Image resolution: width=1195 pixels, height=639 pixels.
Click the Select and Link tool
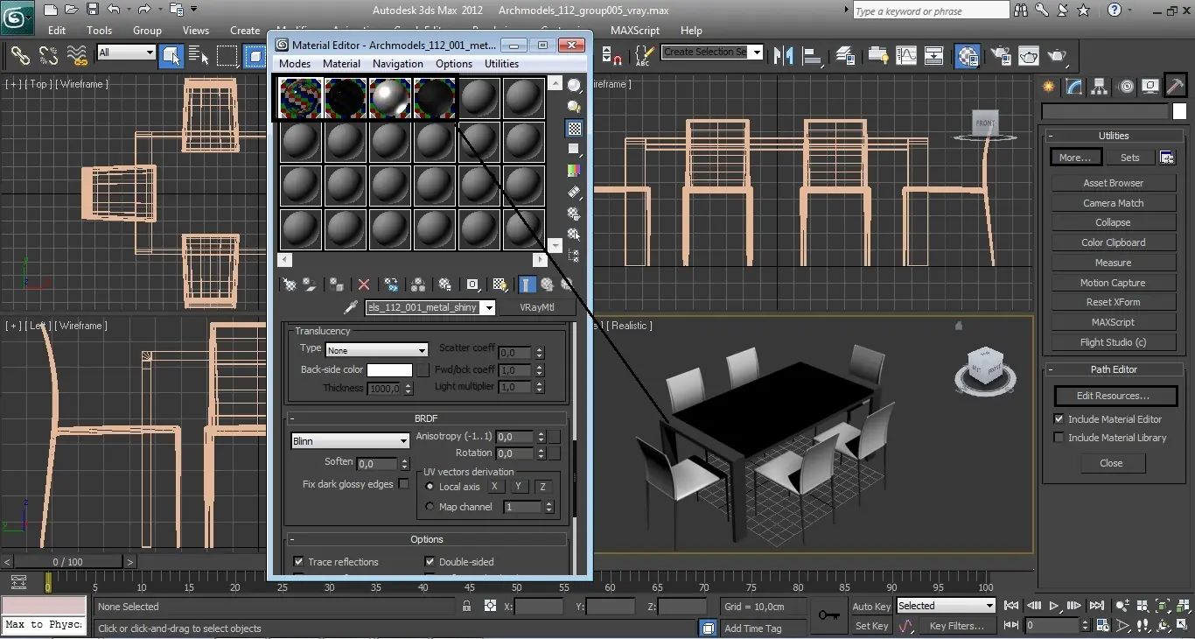[20, 56]
